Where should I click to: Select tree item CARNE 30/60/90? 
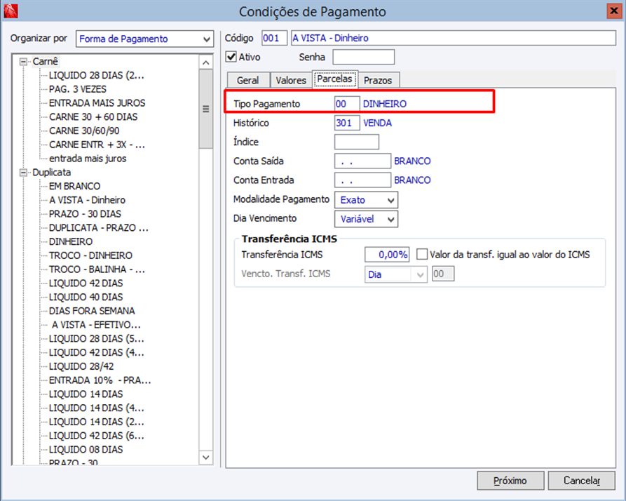coord(84,131)
